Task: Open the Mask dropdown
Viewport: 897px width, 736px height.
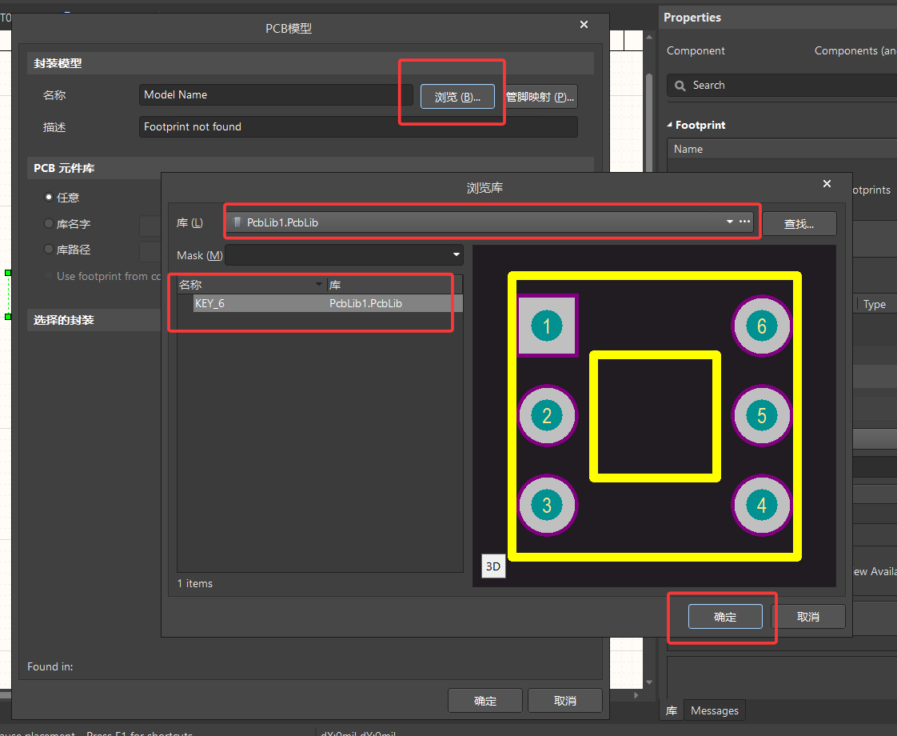Action: (x=456, y=254)
